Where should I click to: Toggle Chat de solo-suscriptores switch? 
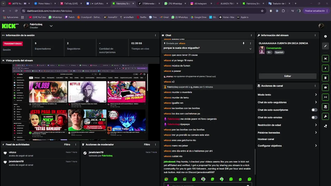314,110
